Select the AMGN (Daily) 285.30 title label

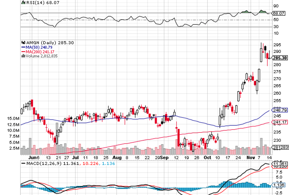[49, 43]
